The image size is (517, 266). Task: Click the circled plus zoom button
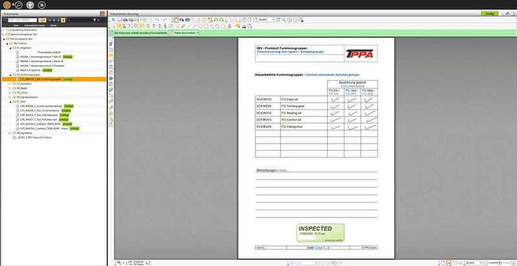(290, 20)
